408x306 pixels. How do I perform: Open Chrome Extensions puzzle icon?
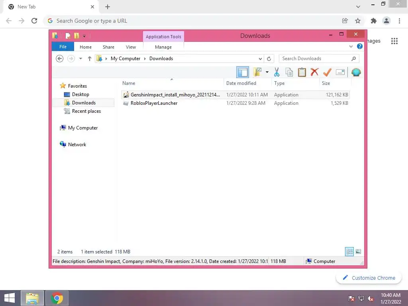[x=374, y=21]
